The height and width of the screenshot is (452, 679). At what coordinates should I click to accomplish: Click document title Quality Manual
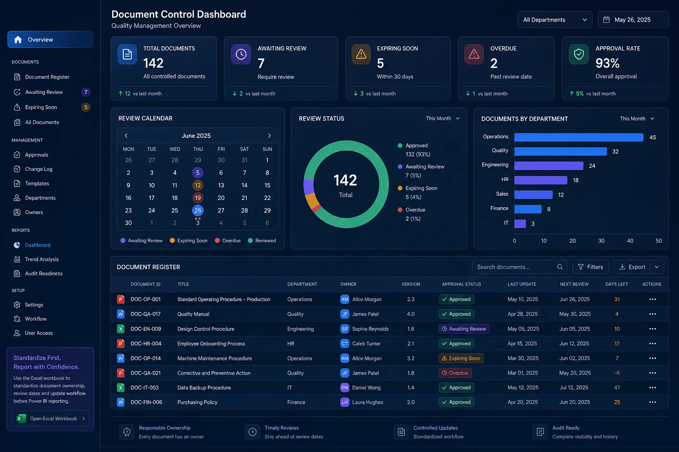[194, 314]
